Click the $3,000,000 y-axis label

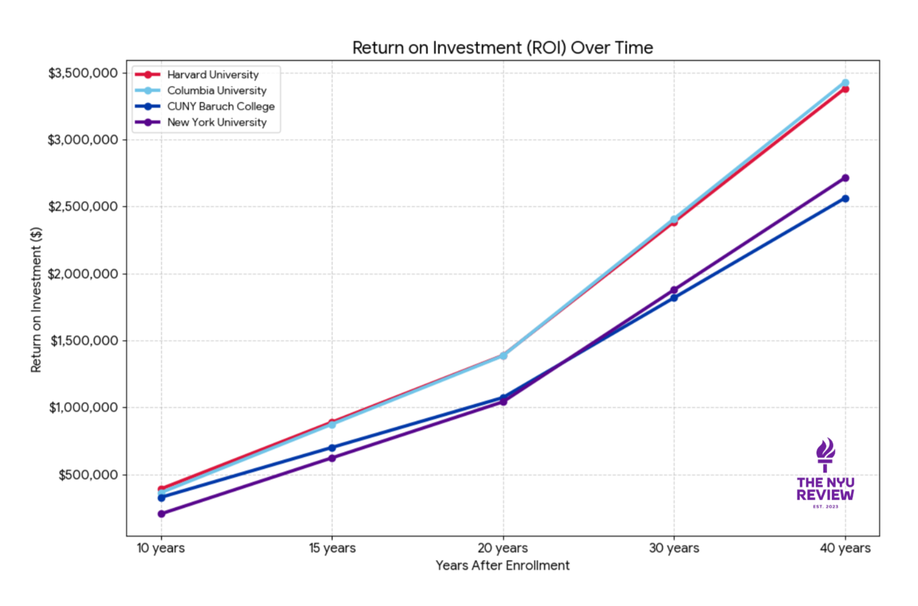tap(83, 140)
